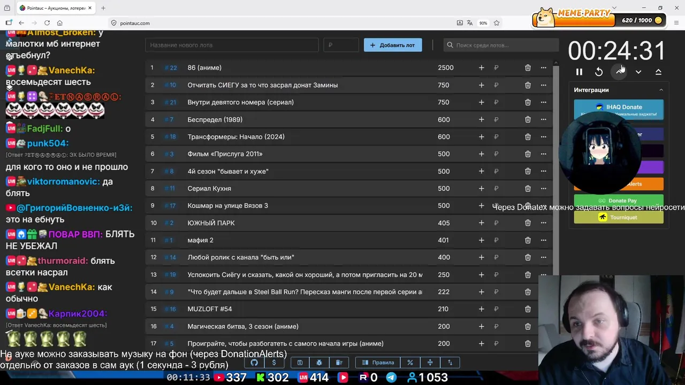Add amount to мафия 2 lot
Viewport: 685px width, 385px height.
[481, 240]
